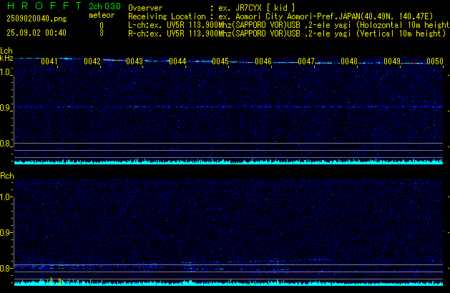Viewport: 450px width, 293px height.
Task: Click the 'Aomori City Aomori-Pref.JAPAN' text
Action: pos(298,16)
